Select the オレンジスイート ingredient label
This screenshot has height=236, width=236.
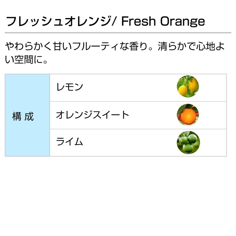pos(92,115)
